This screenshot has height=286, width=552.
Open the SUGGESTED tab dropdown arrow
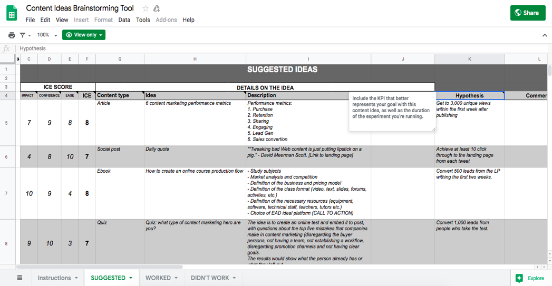pyautogui.click(x=131, y=278)
